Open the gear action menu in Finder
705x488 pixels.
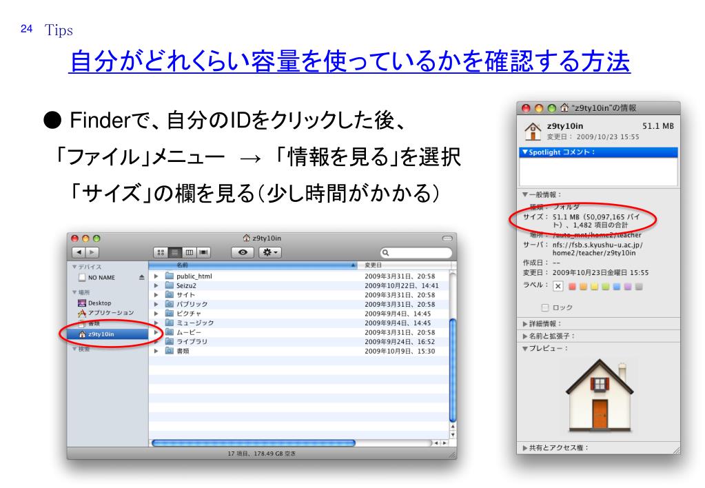click(270, 253)
